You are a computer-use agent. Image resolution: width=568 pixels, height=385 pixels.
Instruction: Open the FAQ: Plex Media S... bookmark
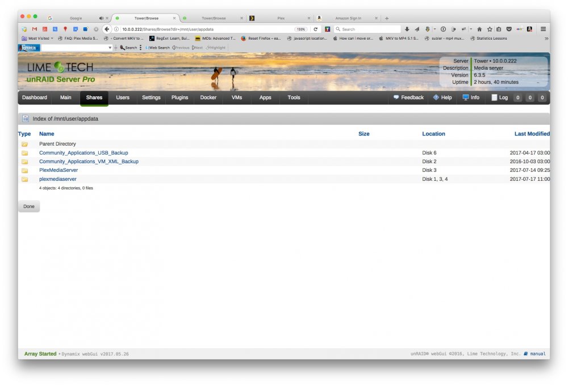pos(78,39)
